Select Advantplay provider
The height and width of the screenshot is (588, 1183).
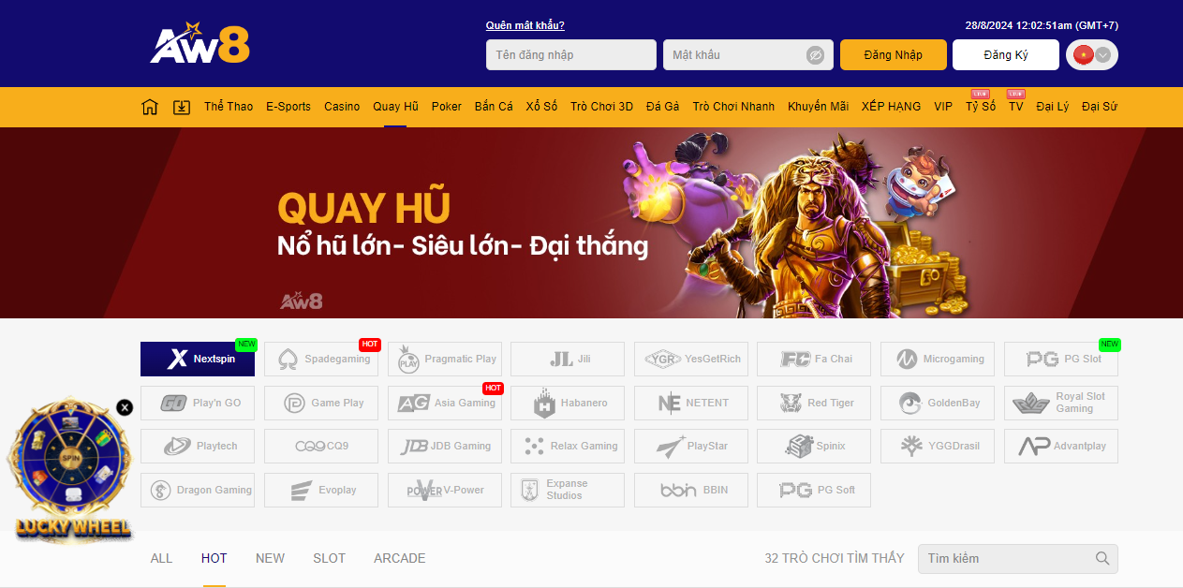tap(1061, 446)
